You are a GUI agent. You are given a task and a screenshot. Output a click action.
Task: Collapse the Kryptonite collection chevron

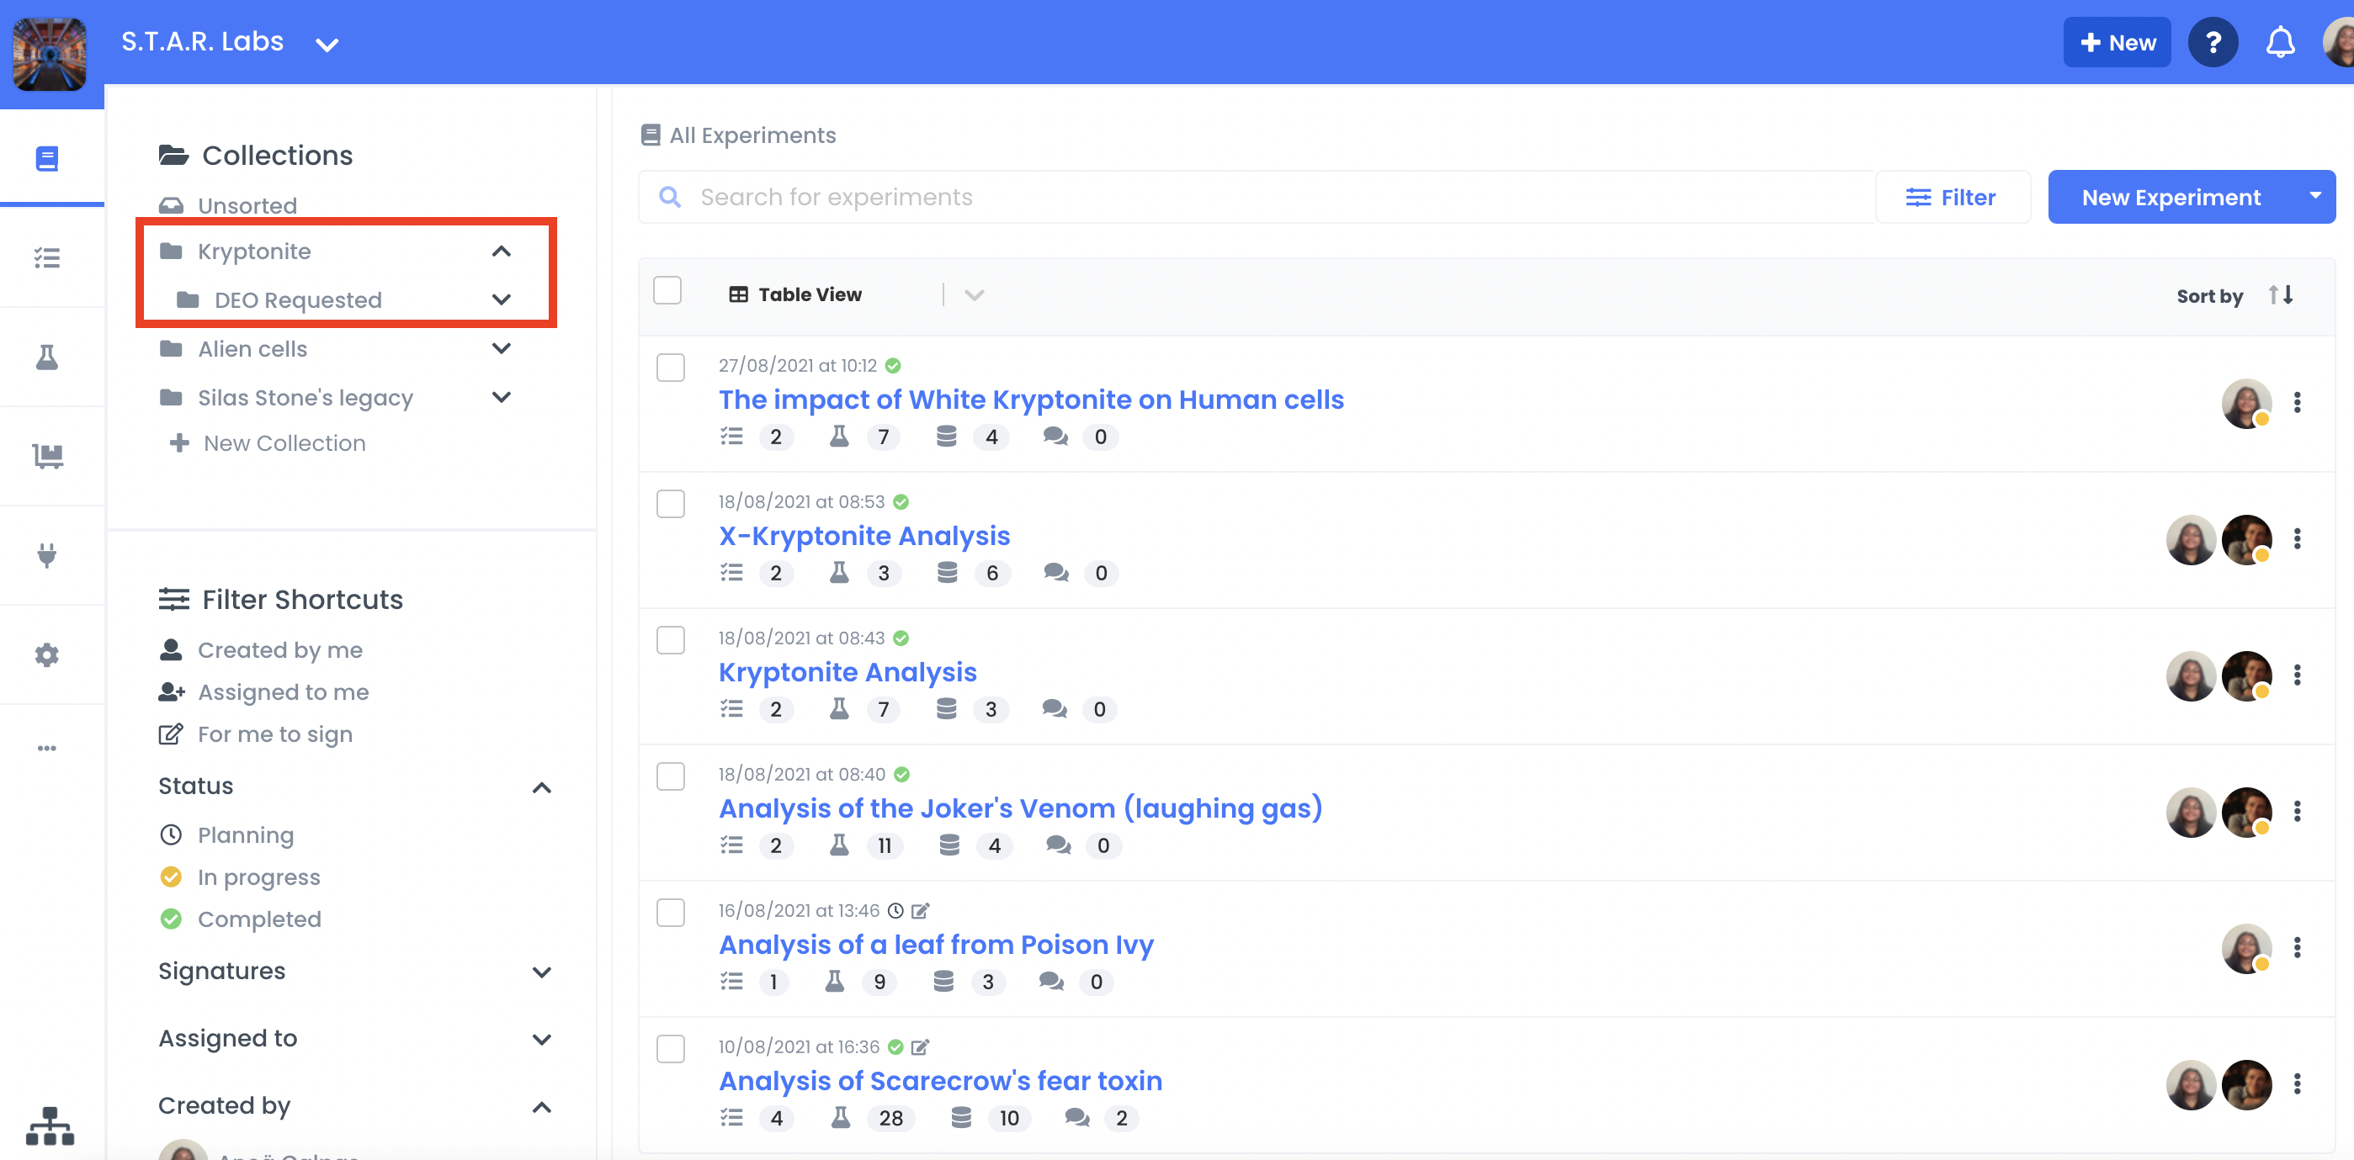pyautogui.click(x=501, y=252)
